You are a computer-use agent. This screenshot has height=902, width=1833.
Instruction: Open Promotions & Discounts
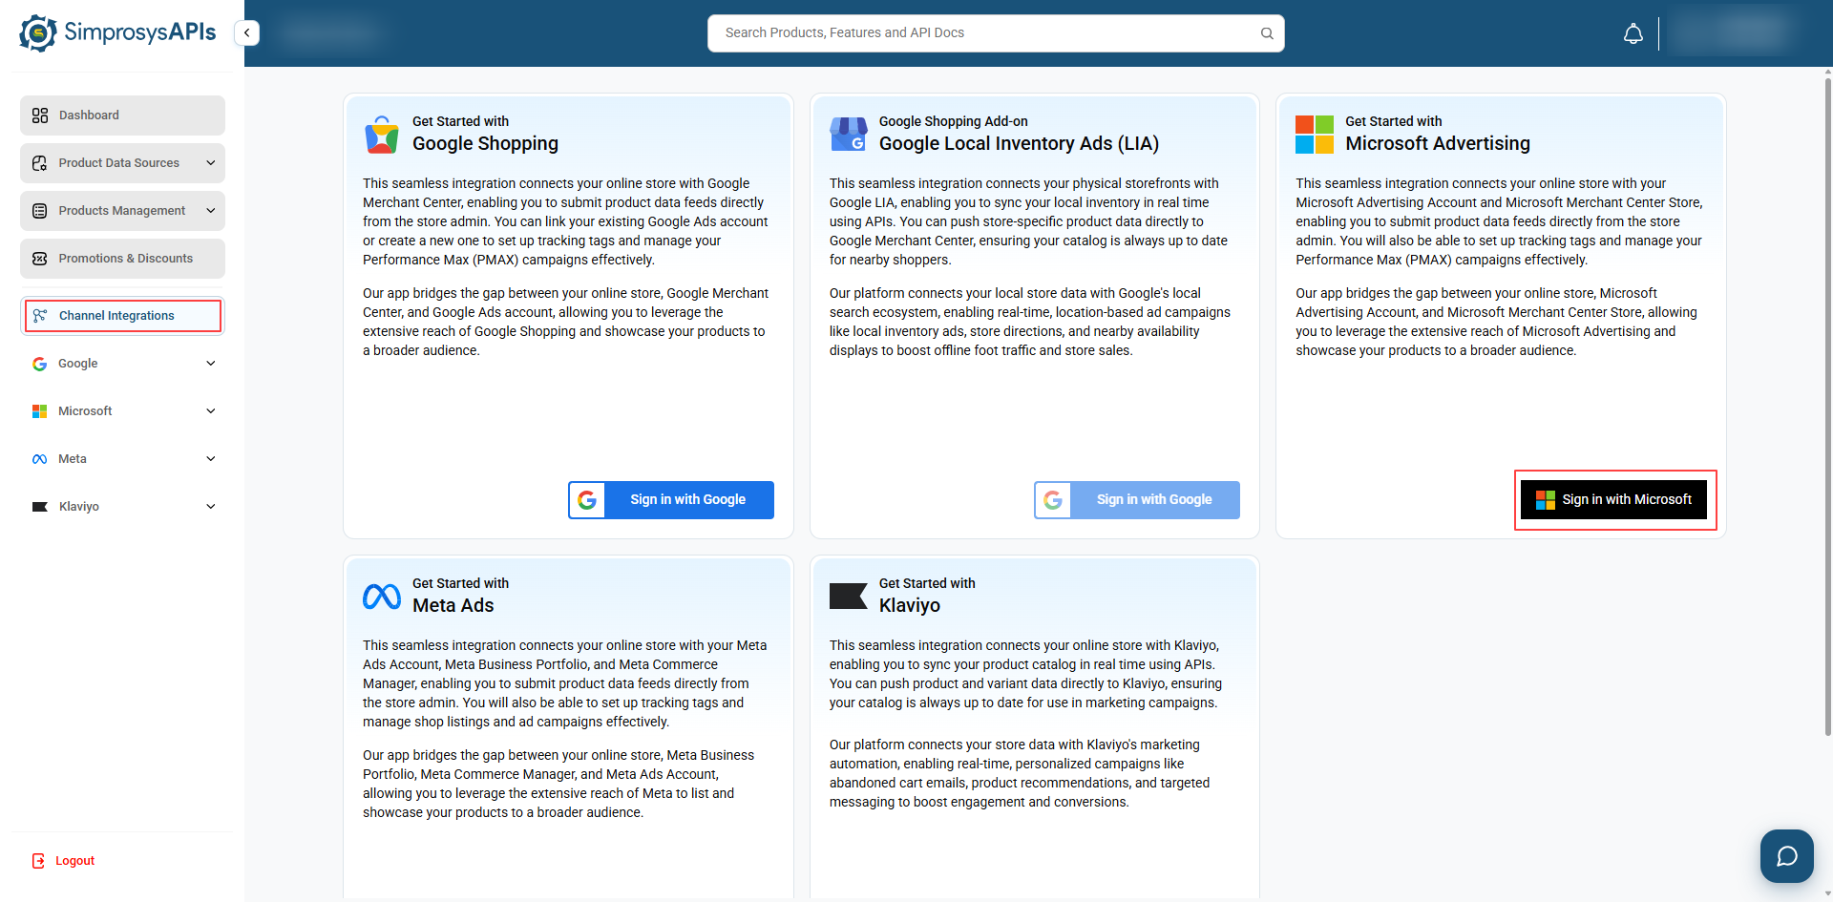pyautogui.click(x=122, y=259)
